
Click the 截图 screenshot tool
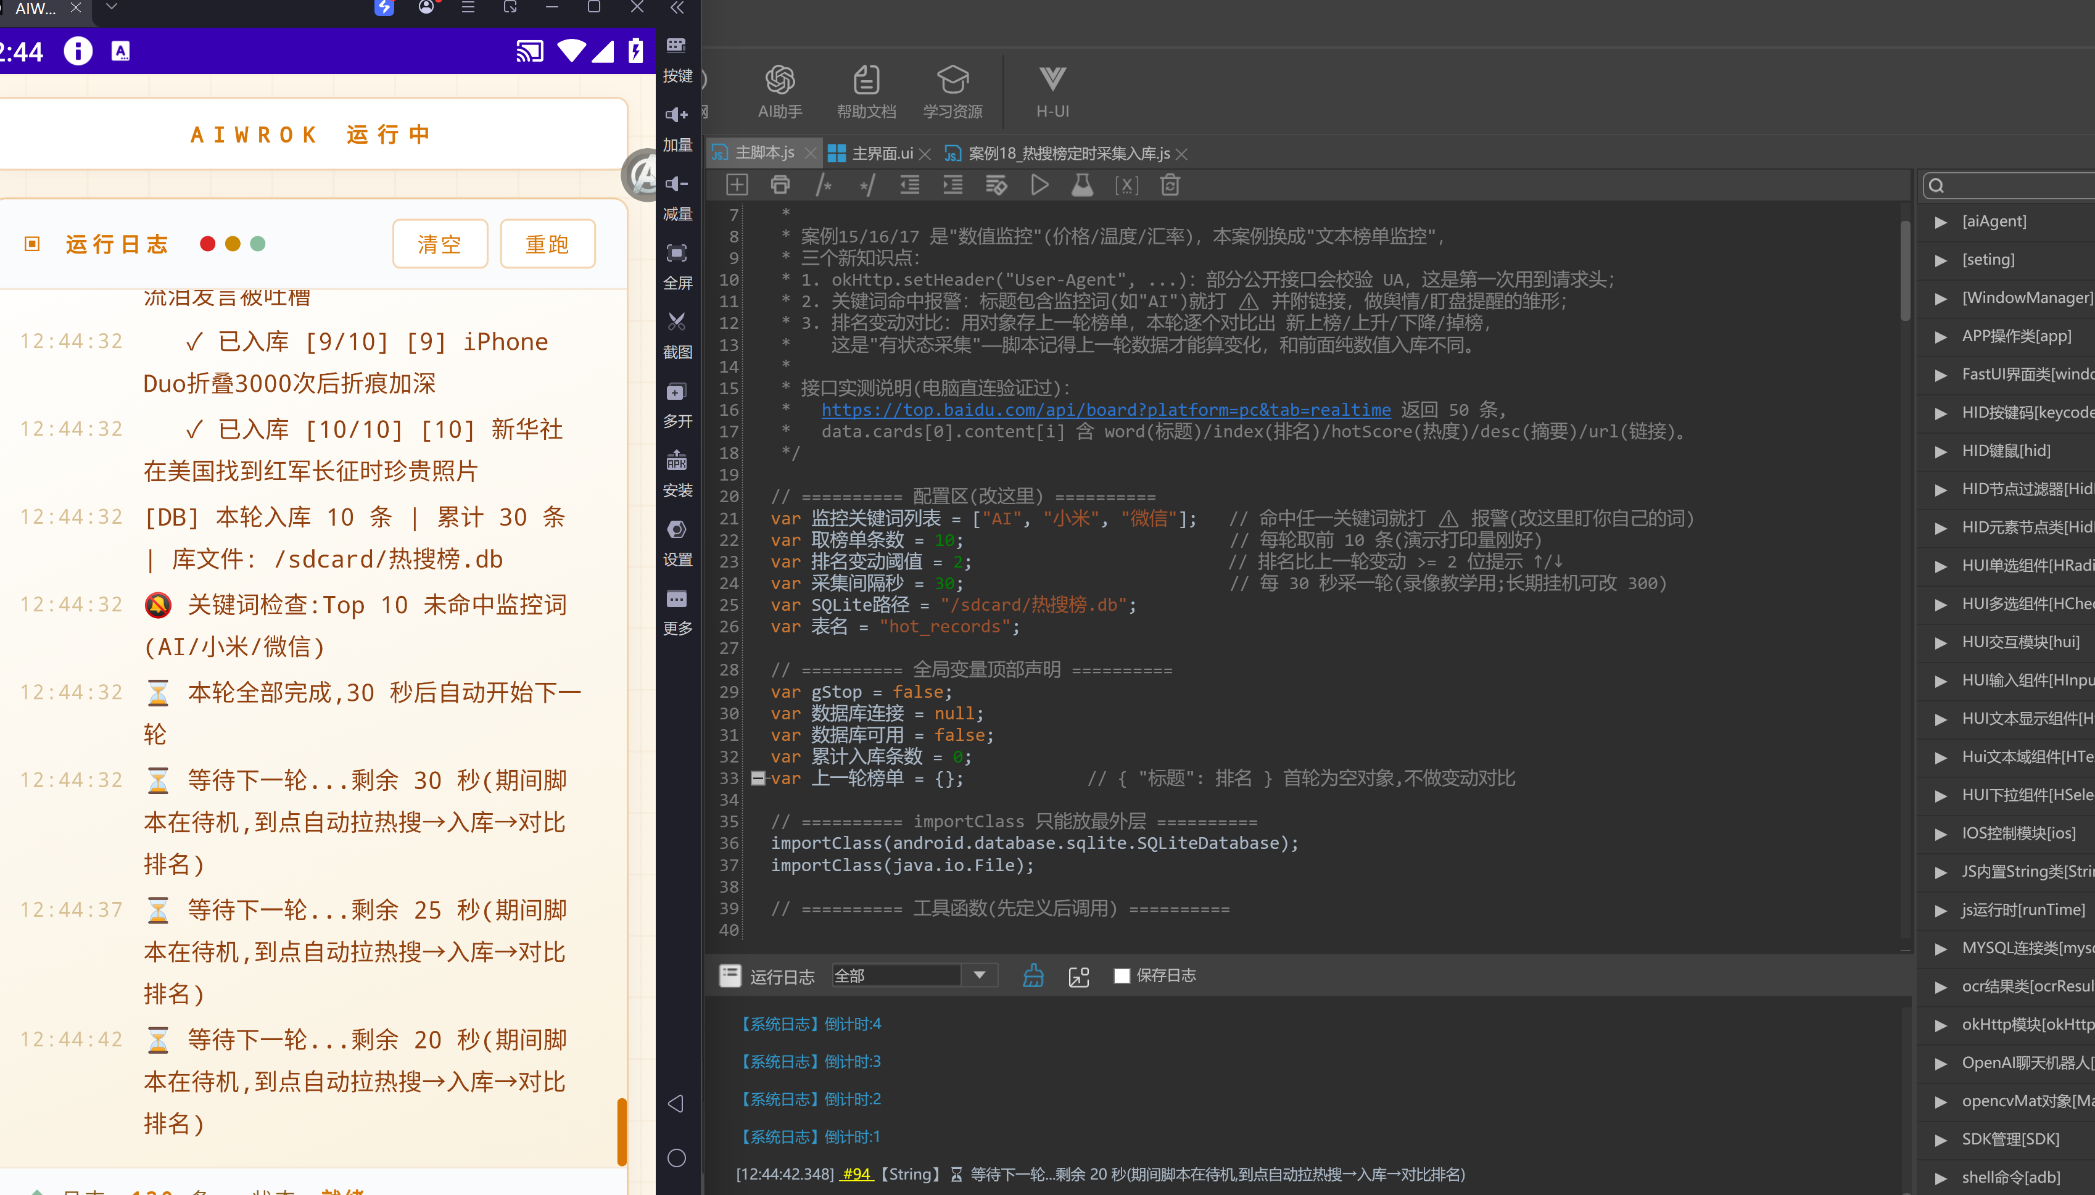[x=677, y=335]
